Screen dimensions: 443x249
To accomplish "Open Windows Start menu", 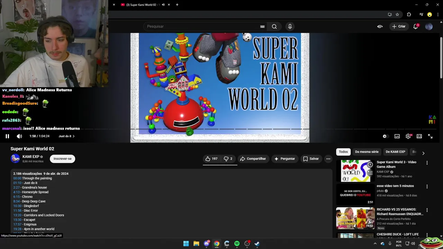I will pos(186,243).
